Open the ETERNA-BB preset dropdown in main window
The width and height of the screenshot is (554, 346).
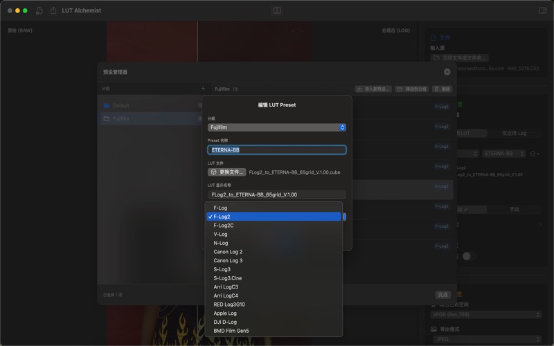(504, 154)
